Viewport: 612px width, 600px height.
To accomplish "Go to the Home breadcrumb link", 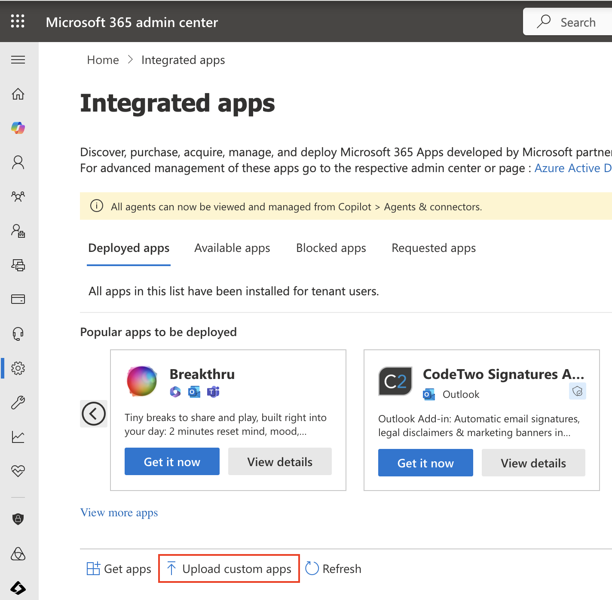I will [103, 60].
